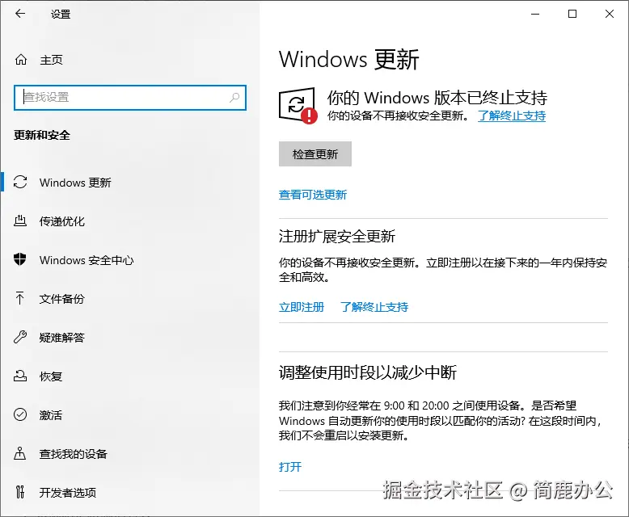Viewport: 629px width, 517px height.
Task: Select Windows 更新 in the sidebar
Action: click(x=130, y=183)
